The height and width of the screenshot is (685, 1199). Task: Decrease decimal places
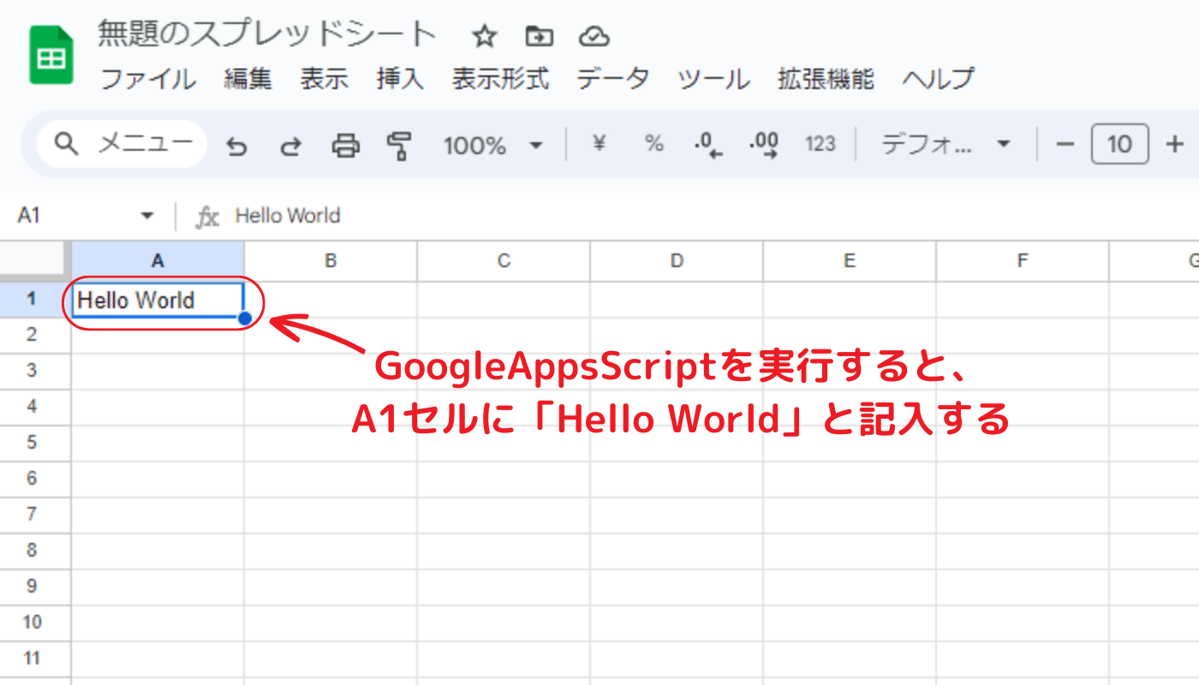click(708, 145)
